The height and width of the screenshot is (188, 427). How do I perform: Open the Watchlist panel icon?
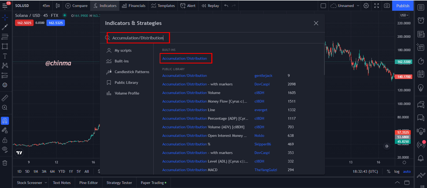click(x=421, y=7)
